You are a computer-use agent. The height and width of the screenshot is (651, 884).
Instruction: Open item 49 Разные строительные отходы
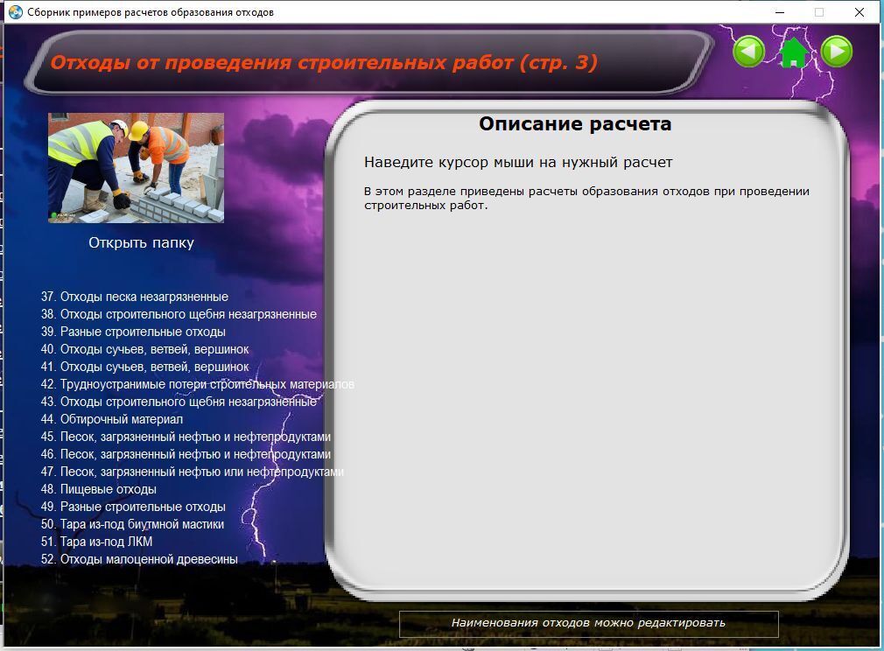(133, 506)
